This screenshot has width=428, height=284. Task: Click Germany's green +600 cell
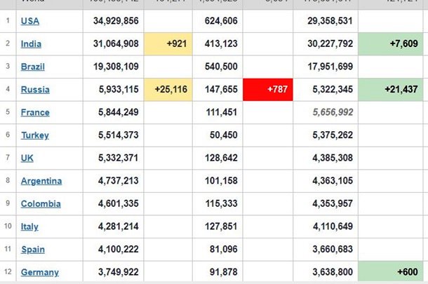click(x=392, y=272)
